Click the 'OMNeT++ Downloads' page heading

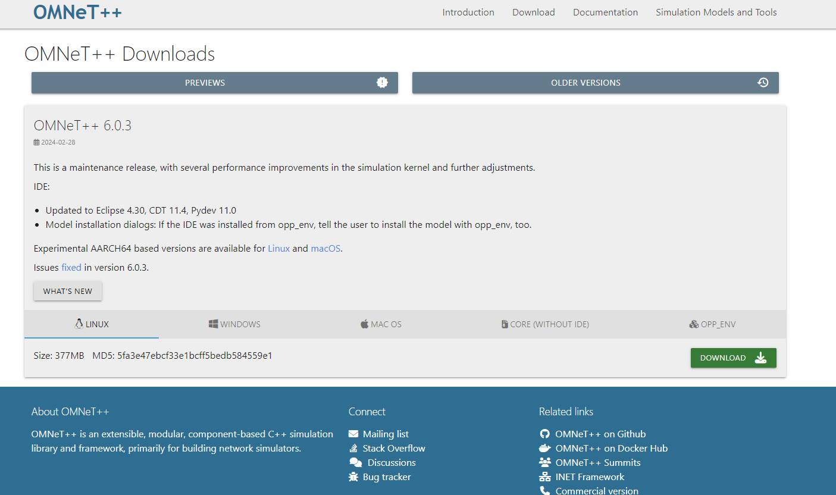tap(120, 54)
